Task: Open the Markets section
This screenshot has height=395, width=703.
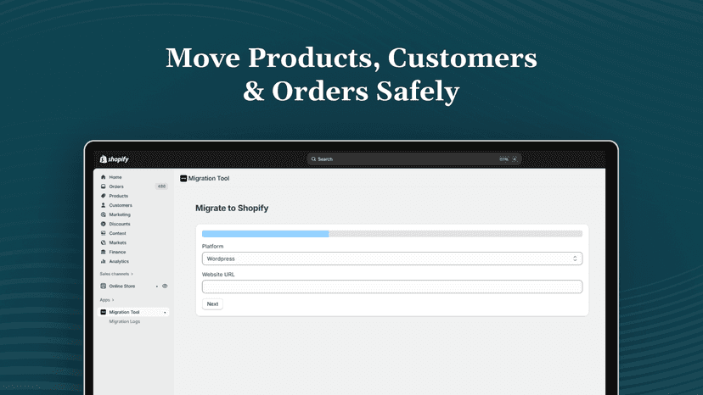Action: tap(117, 242)
